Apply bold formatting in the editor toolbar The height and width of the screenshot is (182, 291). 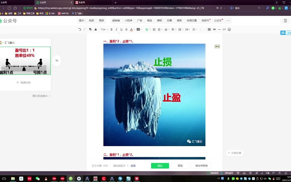coord(111,29)
